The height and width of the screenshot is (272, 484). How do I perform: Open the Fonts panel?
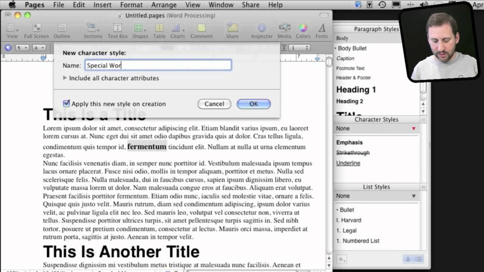click(x=322, y=31)
